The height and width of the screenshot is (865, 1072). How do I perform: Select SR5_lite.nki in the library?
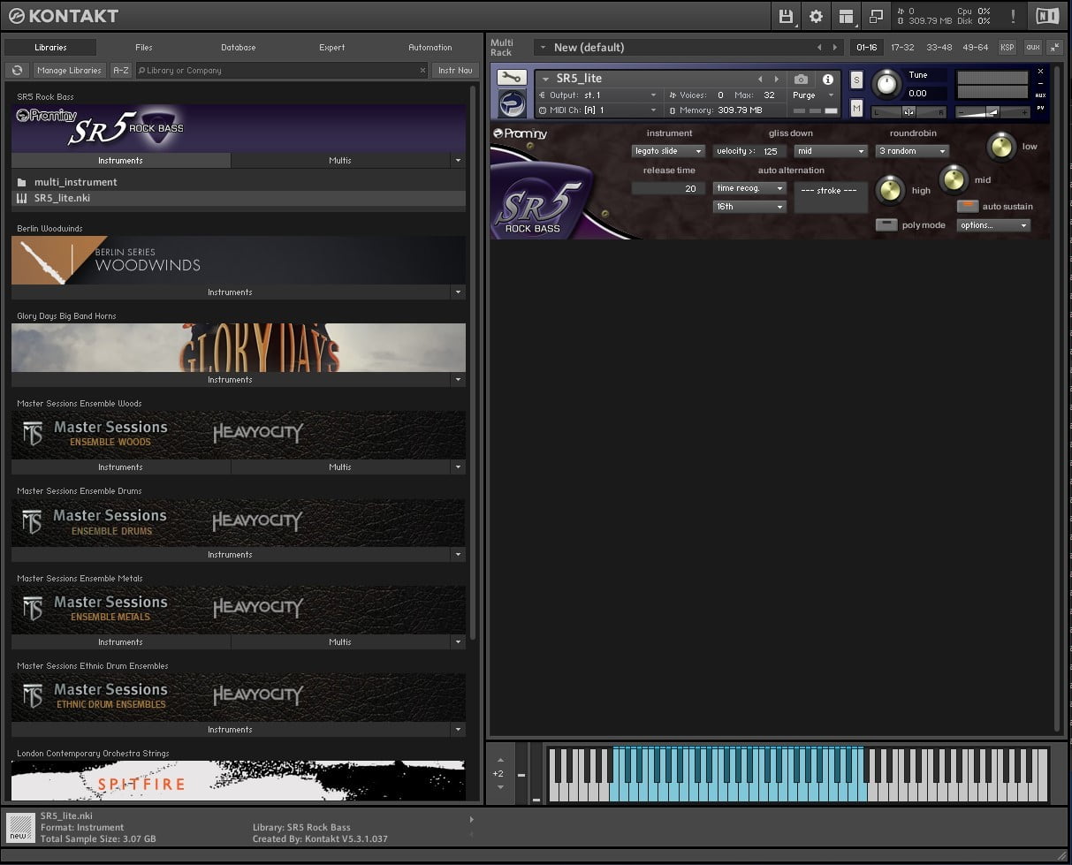coord(238,198)
